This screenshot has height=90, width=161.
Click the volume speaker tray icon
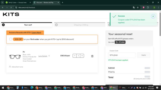[146, 88]
